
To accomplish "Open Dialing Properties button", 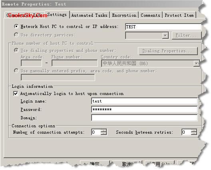I will (168, 51).
